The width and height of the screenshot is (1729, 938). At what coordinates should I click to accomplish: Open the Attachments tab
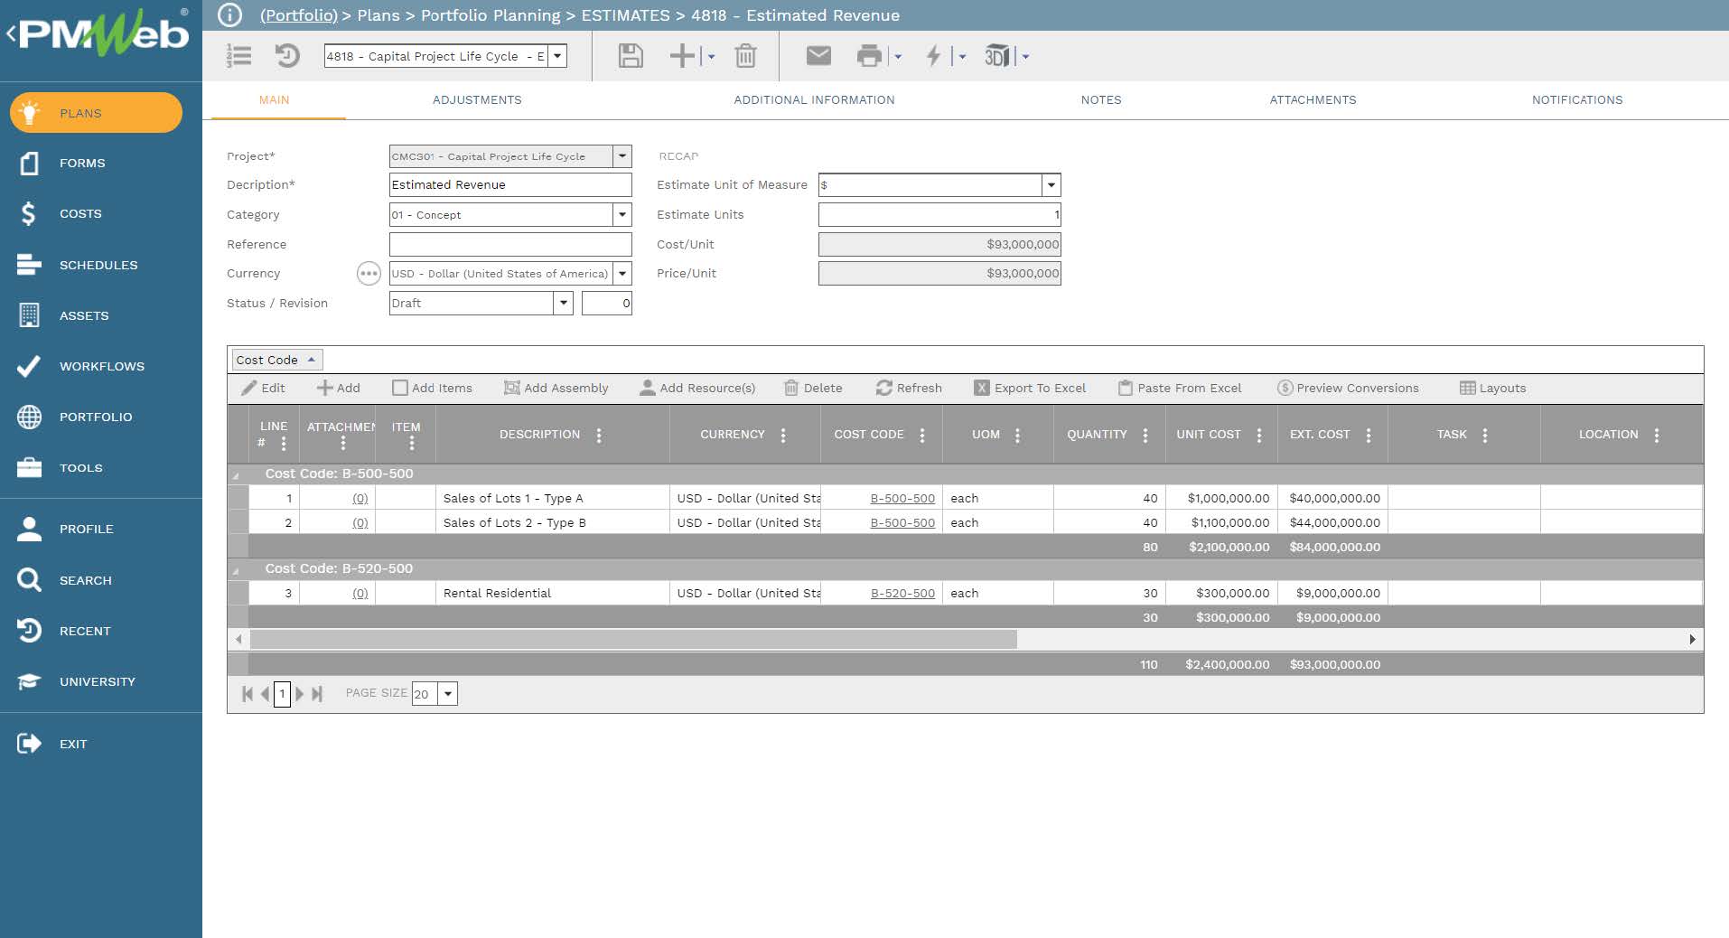click(x=1312, y=100)
